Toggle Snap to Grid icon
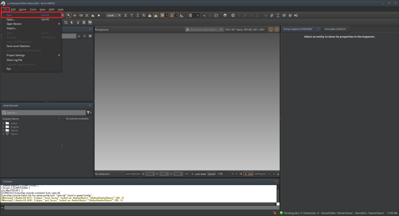The image size is (399, 216). pyautogui.click(x=162, y=16)
